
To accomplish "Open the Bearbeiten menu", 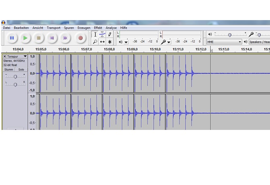I will [21, 28].
